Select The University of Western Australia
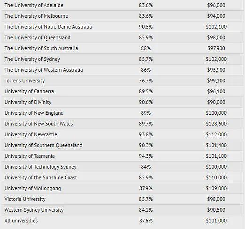This screenshot has width=245, height=229. [44, 70]
